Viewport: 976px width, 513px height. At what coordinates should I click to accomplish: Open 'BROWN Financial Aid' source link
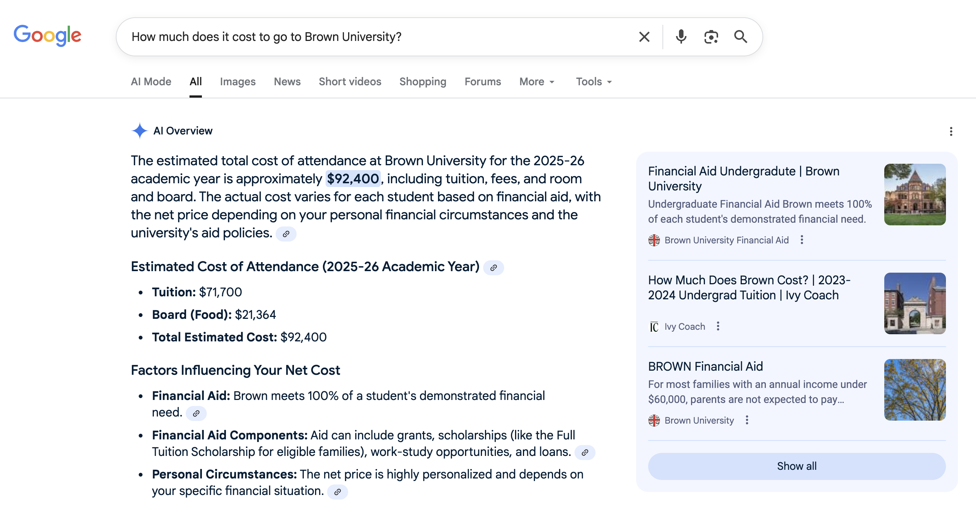click(705, 366)
